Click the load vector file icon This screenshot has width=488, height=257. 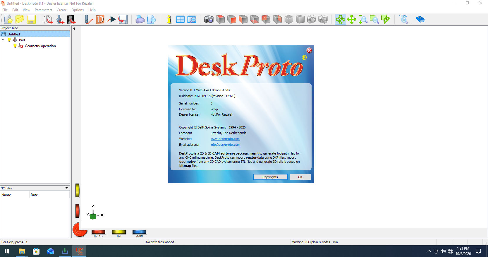[x=48, y=20]
